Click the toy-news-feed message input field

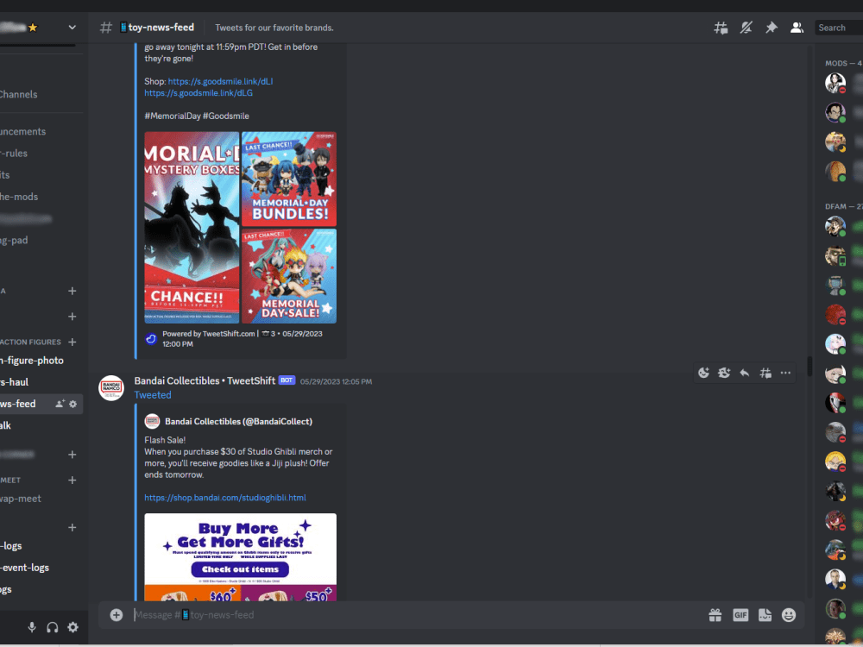pyautogui.click(x=345, y=614)
